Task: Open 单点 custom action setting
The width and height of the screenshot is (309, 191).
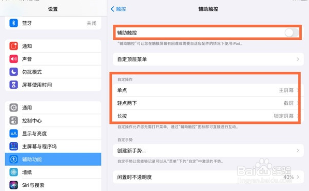Action: coord(208,90)
